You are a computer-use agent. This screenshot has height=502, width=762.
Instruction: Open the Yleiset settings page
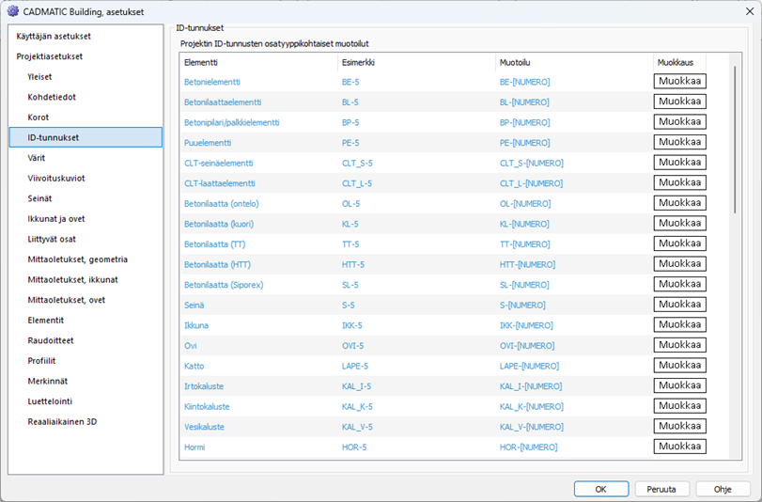[40, 77]
